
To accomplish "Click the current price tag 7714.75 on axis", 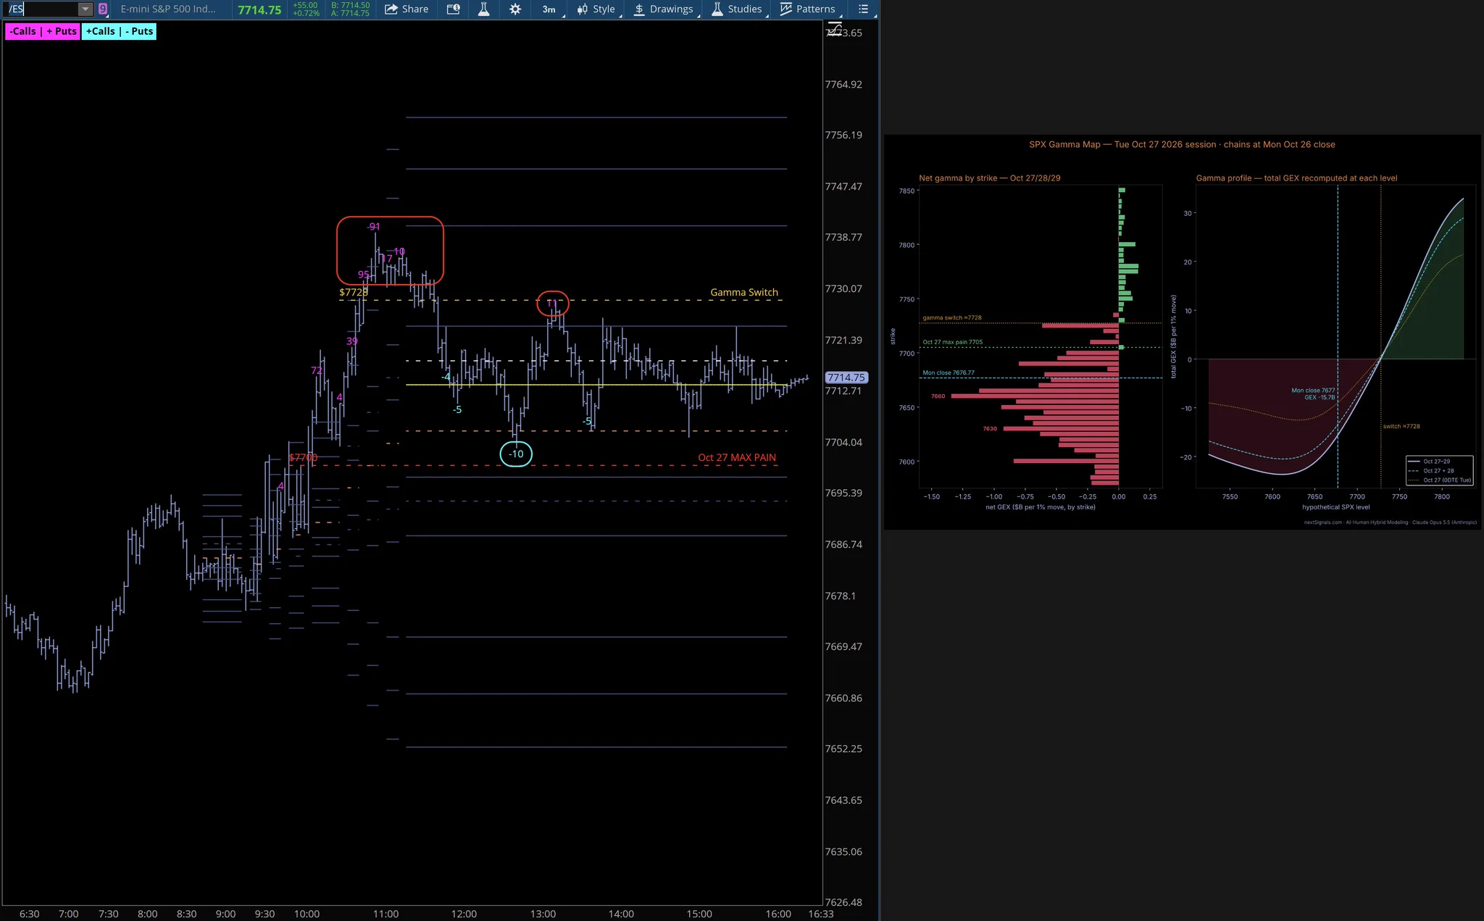I will 846,378.
